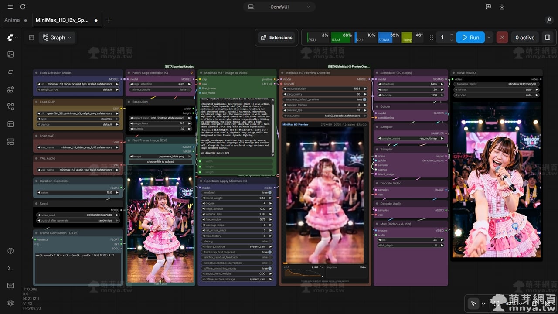
Task: Click the red cancel run button
Action: (x=502, y=38)
